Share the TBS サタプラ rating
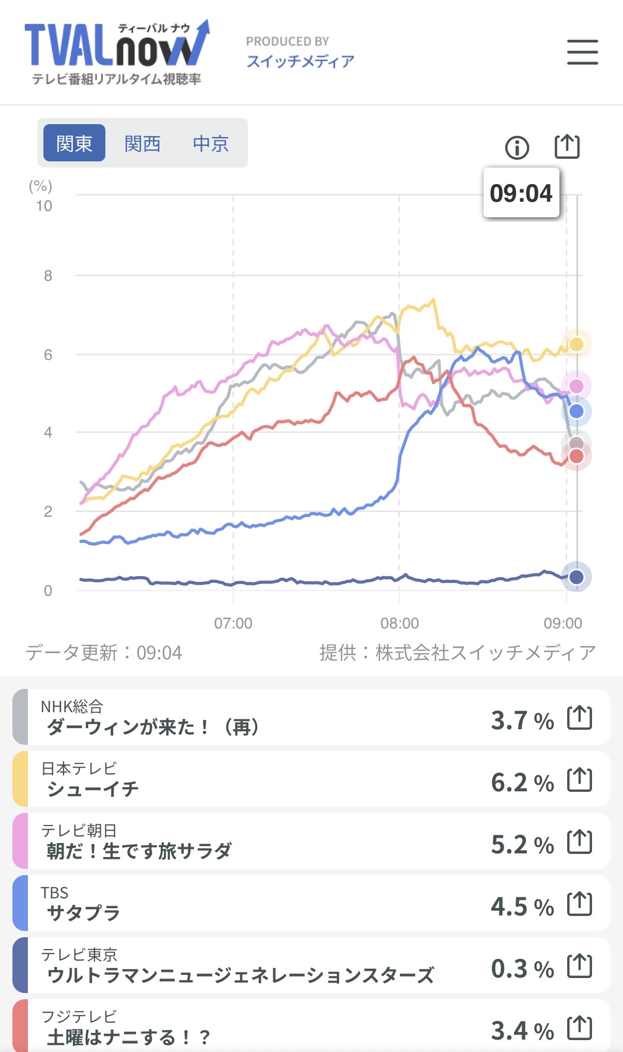The image size is (623, 1052). [579, 904]
